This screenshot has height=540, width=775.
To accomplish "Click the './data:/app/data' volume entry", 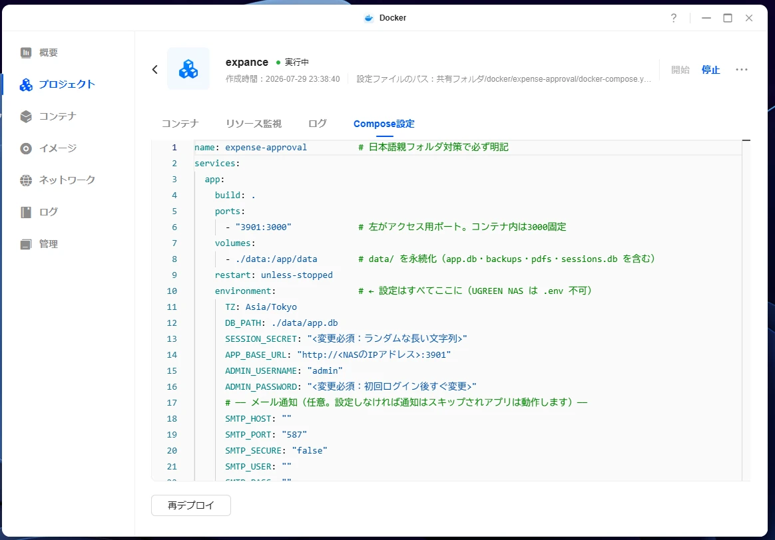I will 276,259.
